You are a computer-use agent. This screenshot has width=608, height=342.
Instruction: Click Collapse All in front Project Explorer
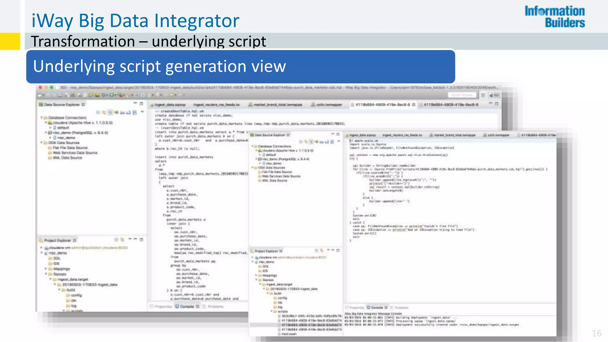tap(316, 251)
